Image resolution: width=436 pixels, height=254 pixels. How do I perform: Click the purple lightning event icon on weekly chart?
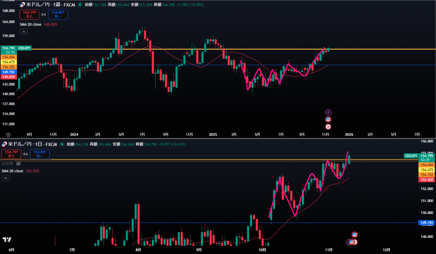328,112
